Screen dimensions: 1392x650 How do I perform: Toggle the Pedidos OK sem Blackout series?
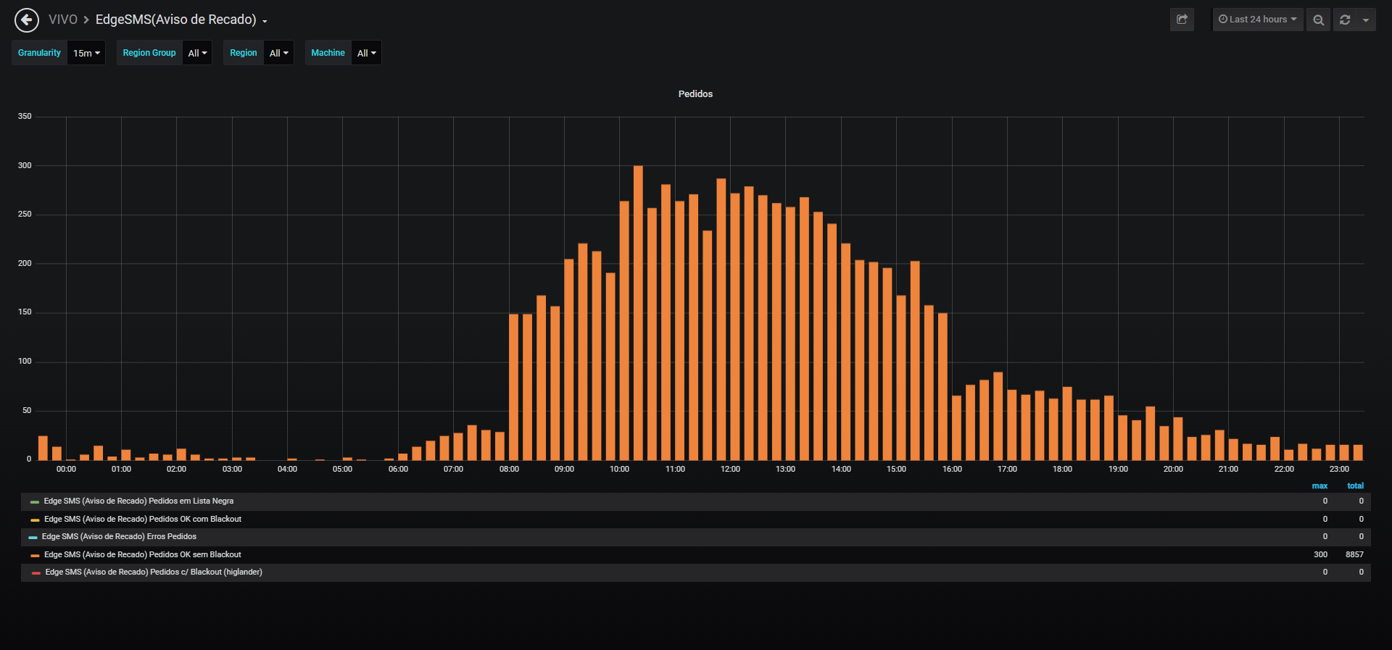tap(143, 554)
